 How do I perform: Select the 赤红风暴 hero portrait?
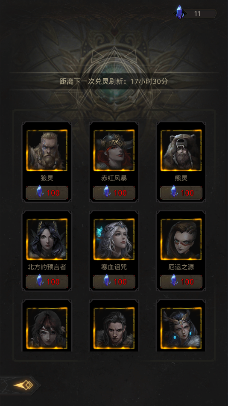tap(114, 150)
